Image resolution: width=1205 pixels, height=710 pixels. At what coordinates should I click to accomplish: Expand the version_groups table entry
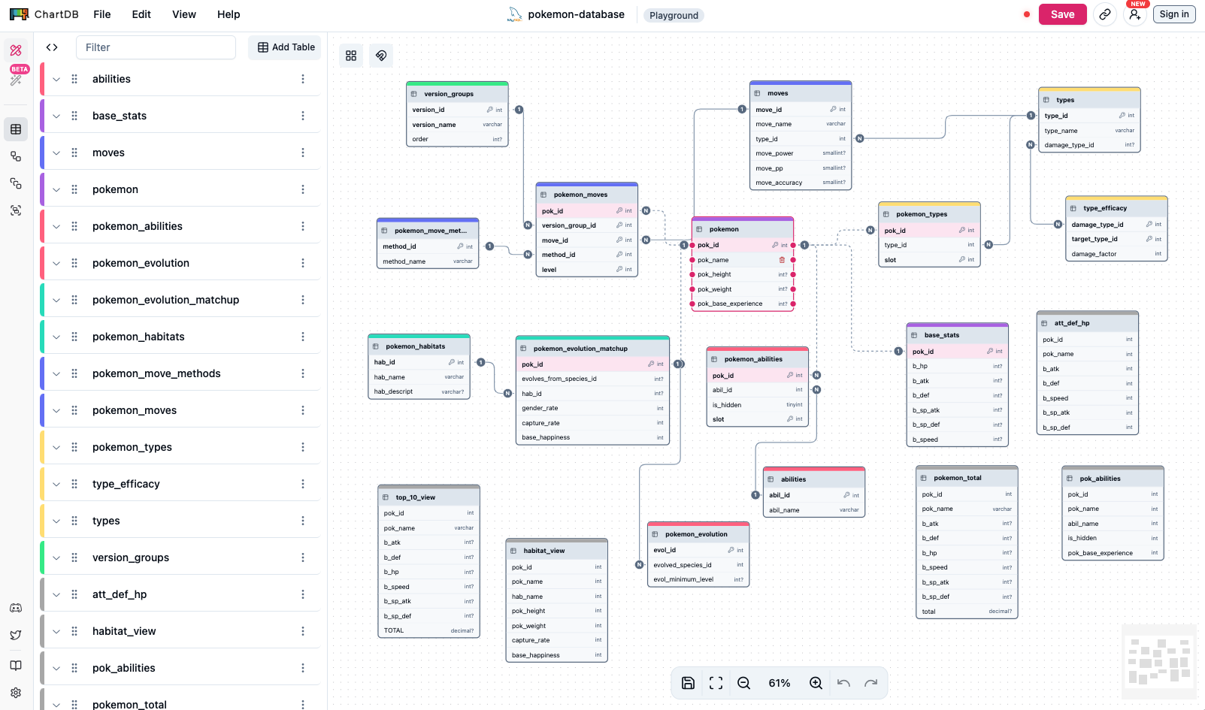click(56, 557)
